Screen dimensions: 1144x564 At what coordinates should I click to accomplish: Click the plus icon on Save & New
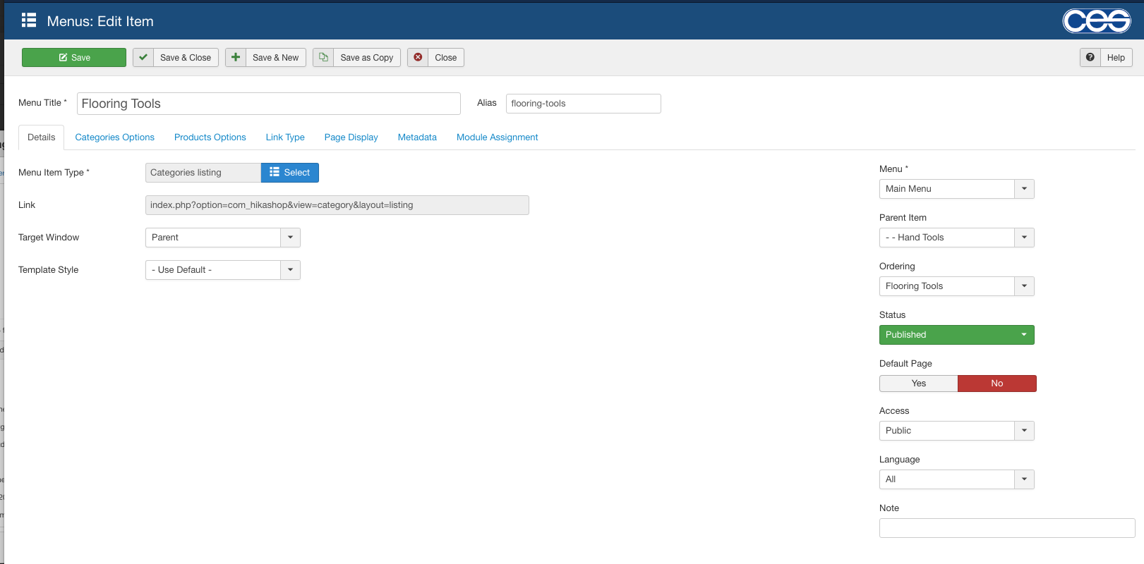(236, 58)
